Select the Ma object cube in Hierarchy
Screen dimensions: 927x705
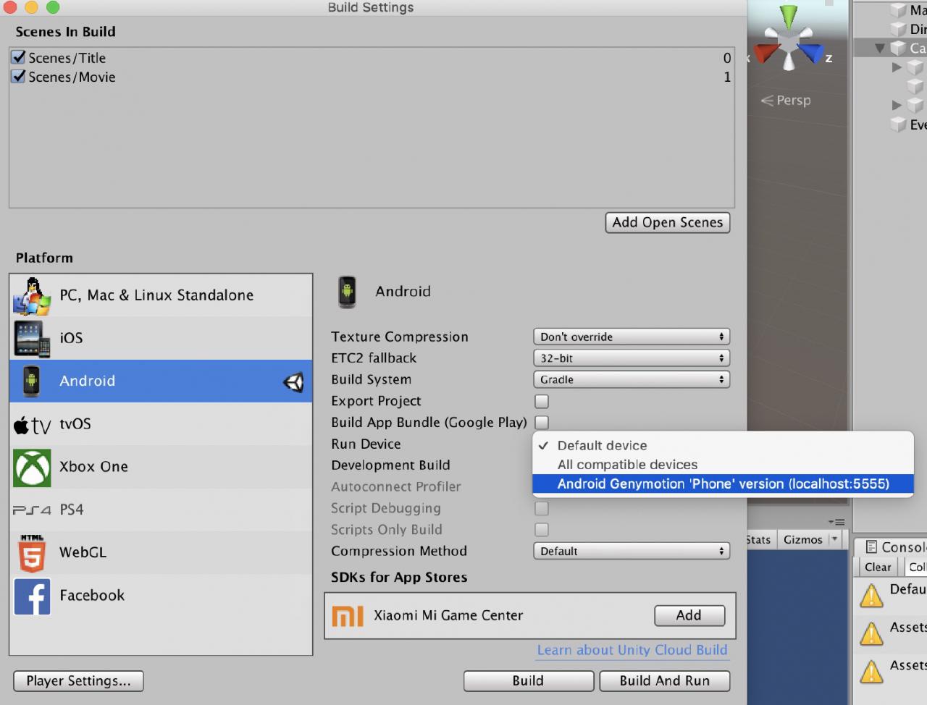tap(898, 10)
